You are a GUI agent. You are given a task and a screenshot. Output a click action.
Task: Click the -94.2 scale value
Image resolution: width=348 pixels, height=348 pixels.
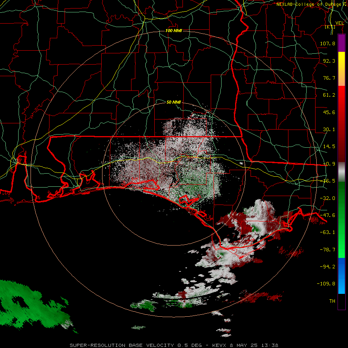(x=328, y=266)
